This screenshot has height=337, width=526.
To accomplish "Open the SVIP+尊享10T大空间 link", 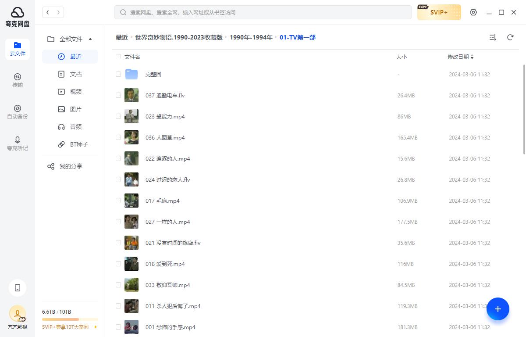I will pyautogui.click(x=65, y=327).
